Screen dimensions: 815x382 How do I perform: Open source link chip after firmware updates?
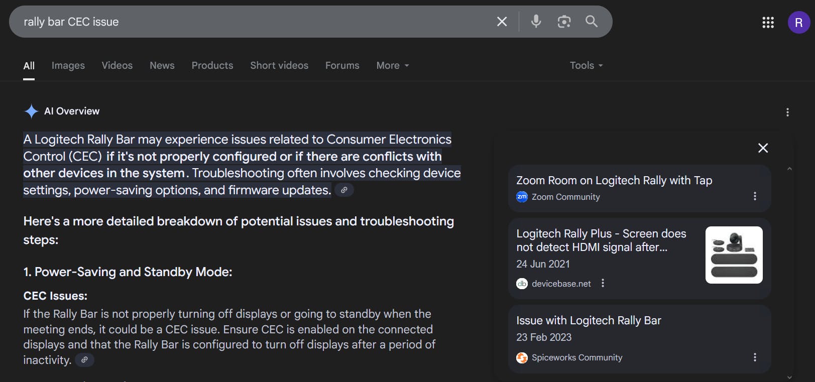click(x=344, y=190)
